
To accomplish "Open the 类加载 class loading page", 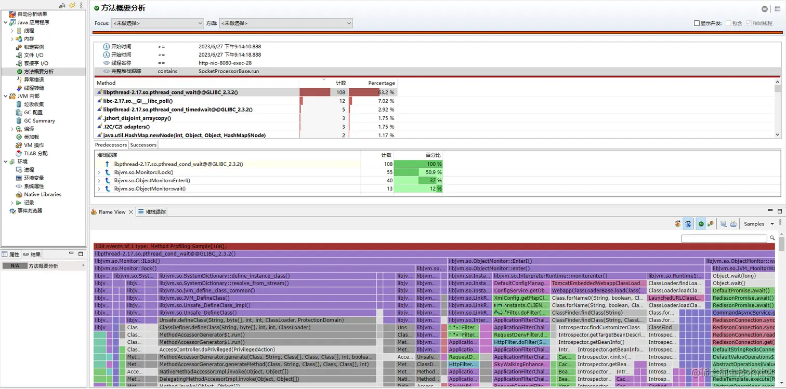I will coord(31,137).
